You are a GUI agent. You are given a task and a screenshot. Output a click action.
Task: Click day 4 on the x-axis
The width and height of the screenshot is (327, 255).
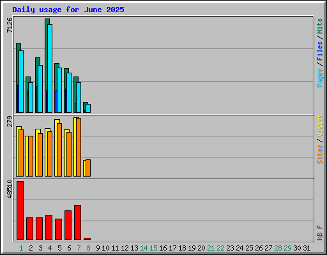click(x=50, y=248)
